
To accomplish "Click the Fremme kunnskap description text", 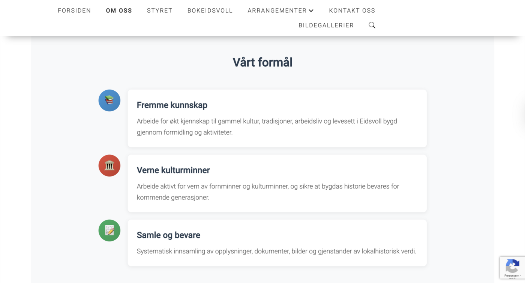I will tap(267, 127).
